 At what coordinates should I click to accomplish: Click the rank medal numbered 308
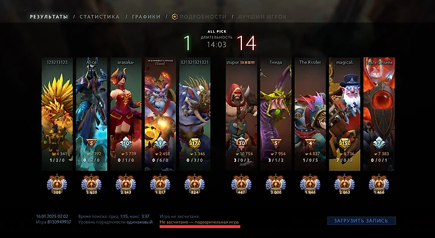click(x=57, y=184)
